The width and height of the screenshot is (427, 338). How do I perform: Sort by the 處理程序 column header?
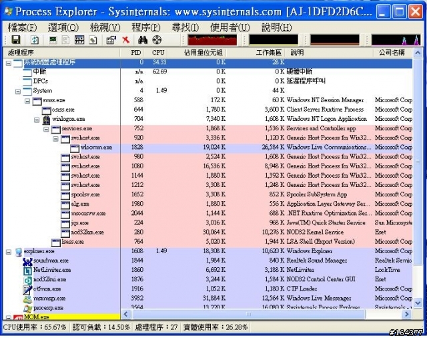point(61,53)
